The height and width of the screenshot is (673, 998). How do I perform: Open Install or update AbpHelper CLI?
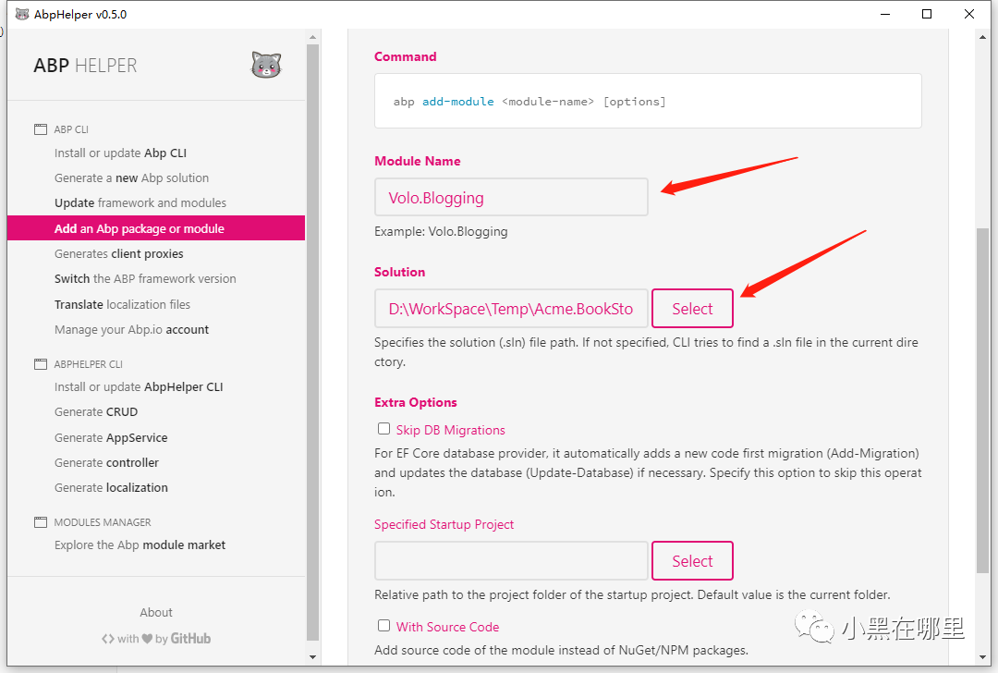point(139,386)
